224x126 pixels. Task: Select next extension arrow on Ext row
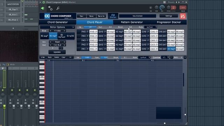click(x=64, y=45)
